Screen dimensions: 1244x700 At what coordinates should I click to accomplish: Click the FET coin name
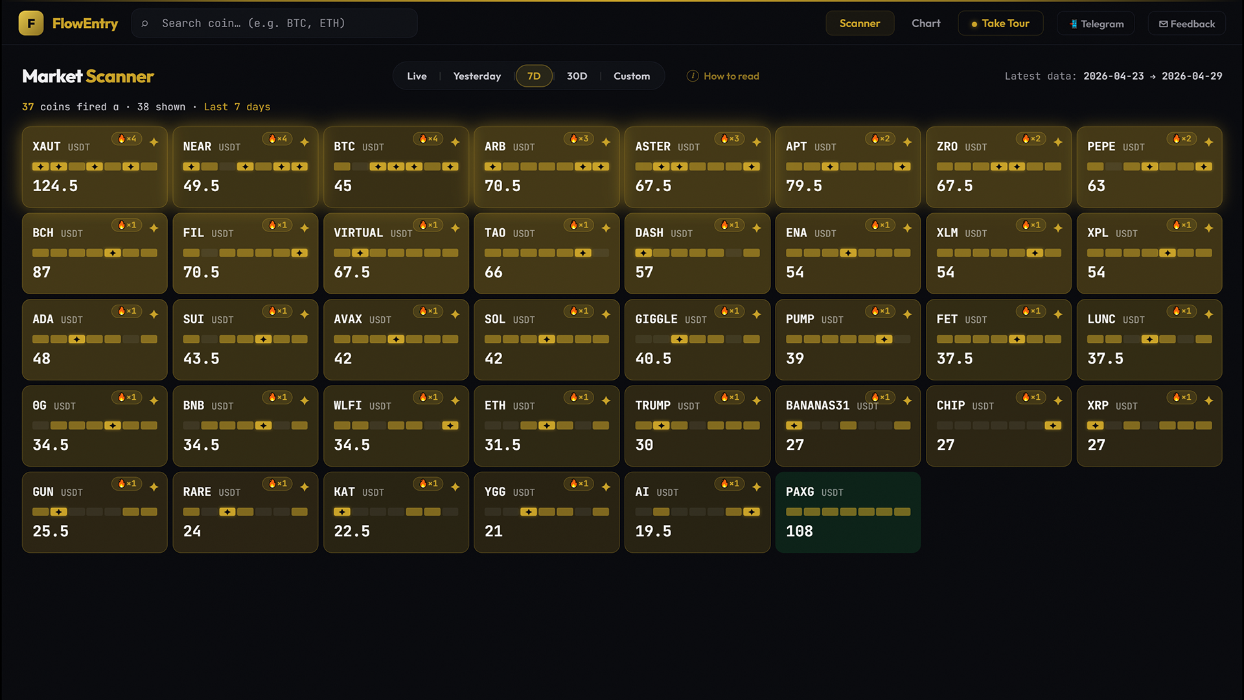[x=947, y=319]
